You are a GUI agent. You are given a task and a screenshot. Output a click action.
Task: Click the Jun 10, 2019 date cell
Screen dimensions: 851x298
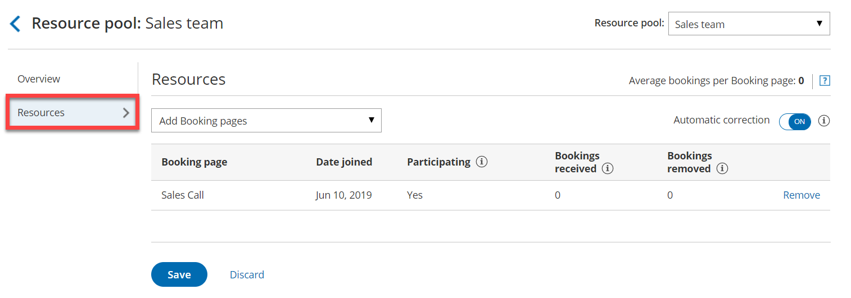[343, 195]
